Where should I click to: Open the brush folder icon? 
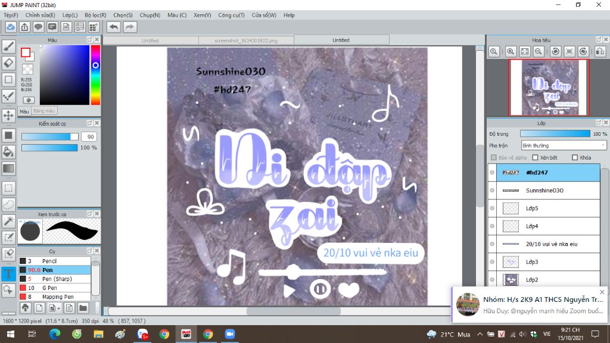(x=83, y=308)
